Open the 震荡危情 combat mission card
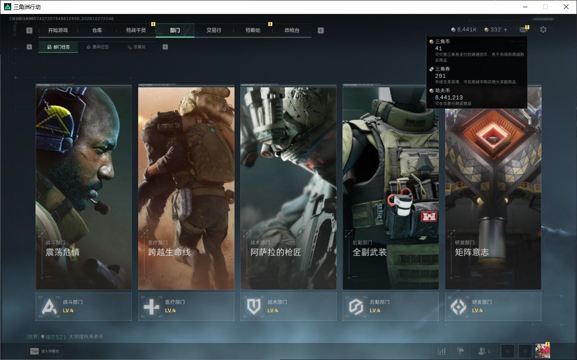Image resolution: width=577 pixels, height=360 pixels. [x=84, y=188]
